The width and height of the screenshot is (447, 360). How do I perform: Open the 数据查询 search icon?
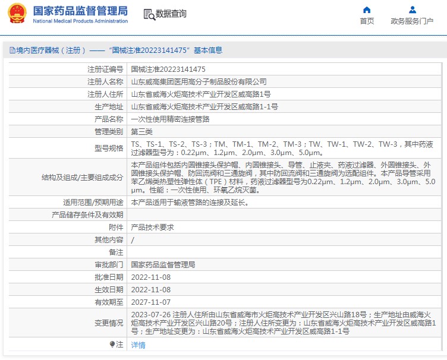pos(149,14)
